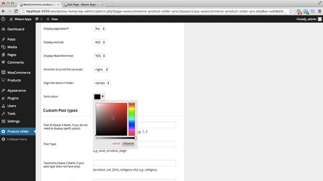
Task: Open the Chrome hamburger menu
Action: pyautogui.click(x=319, y=11)
